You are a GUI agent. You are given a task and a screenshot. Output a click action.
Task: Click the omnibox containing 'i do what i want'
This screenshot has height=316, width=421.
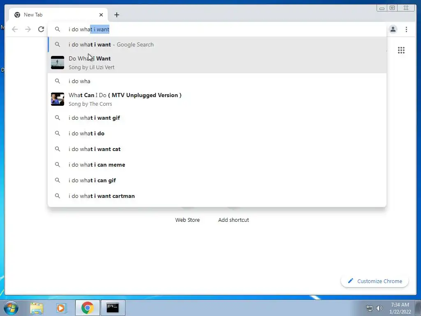coord(217,29)
